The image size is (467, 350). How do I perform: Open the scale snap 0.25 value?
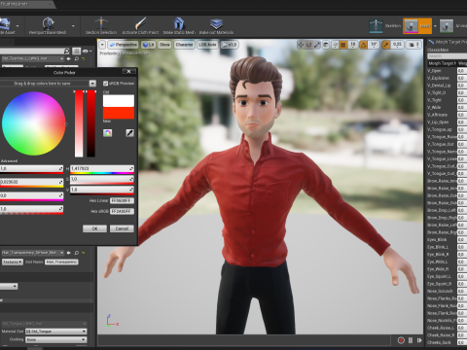pyautogui.click(x=397, y=45)
